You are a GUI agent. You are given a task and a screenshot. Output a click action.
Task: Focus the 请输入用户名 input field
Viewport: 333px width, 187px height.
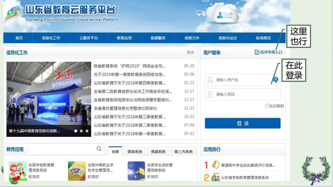(x=243, y=80)
